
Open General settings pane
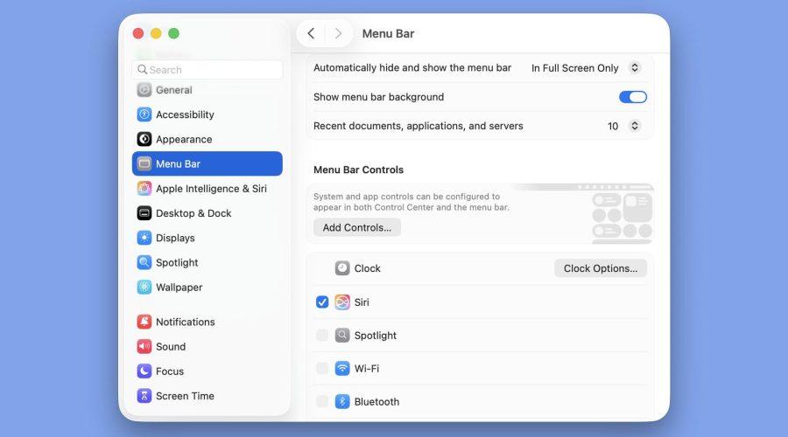[x=207, y=90]
